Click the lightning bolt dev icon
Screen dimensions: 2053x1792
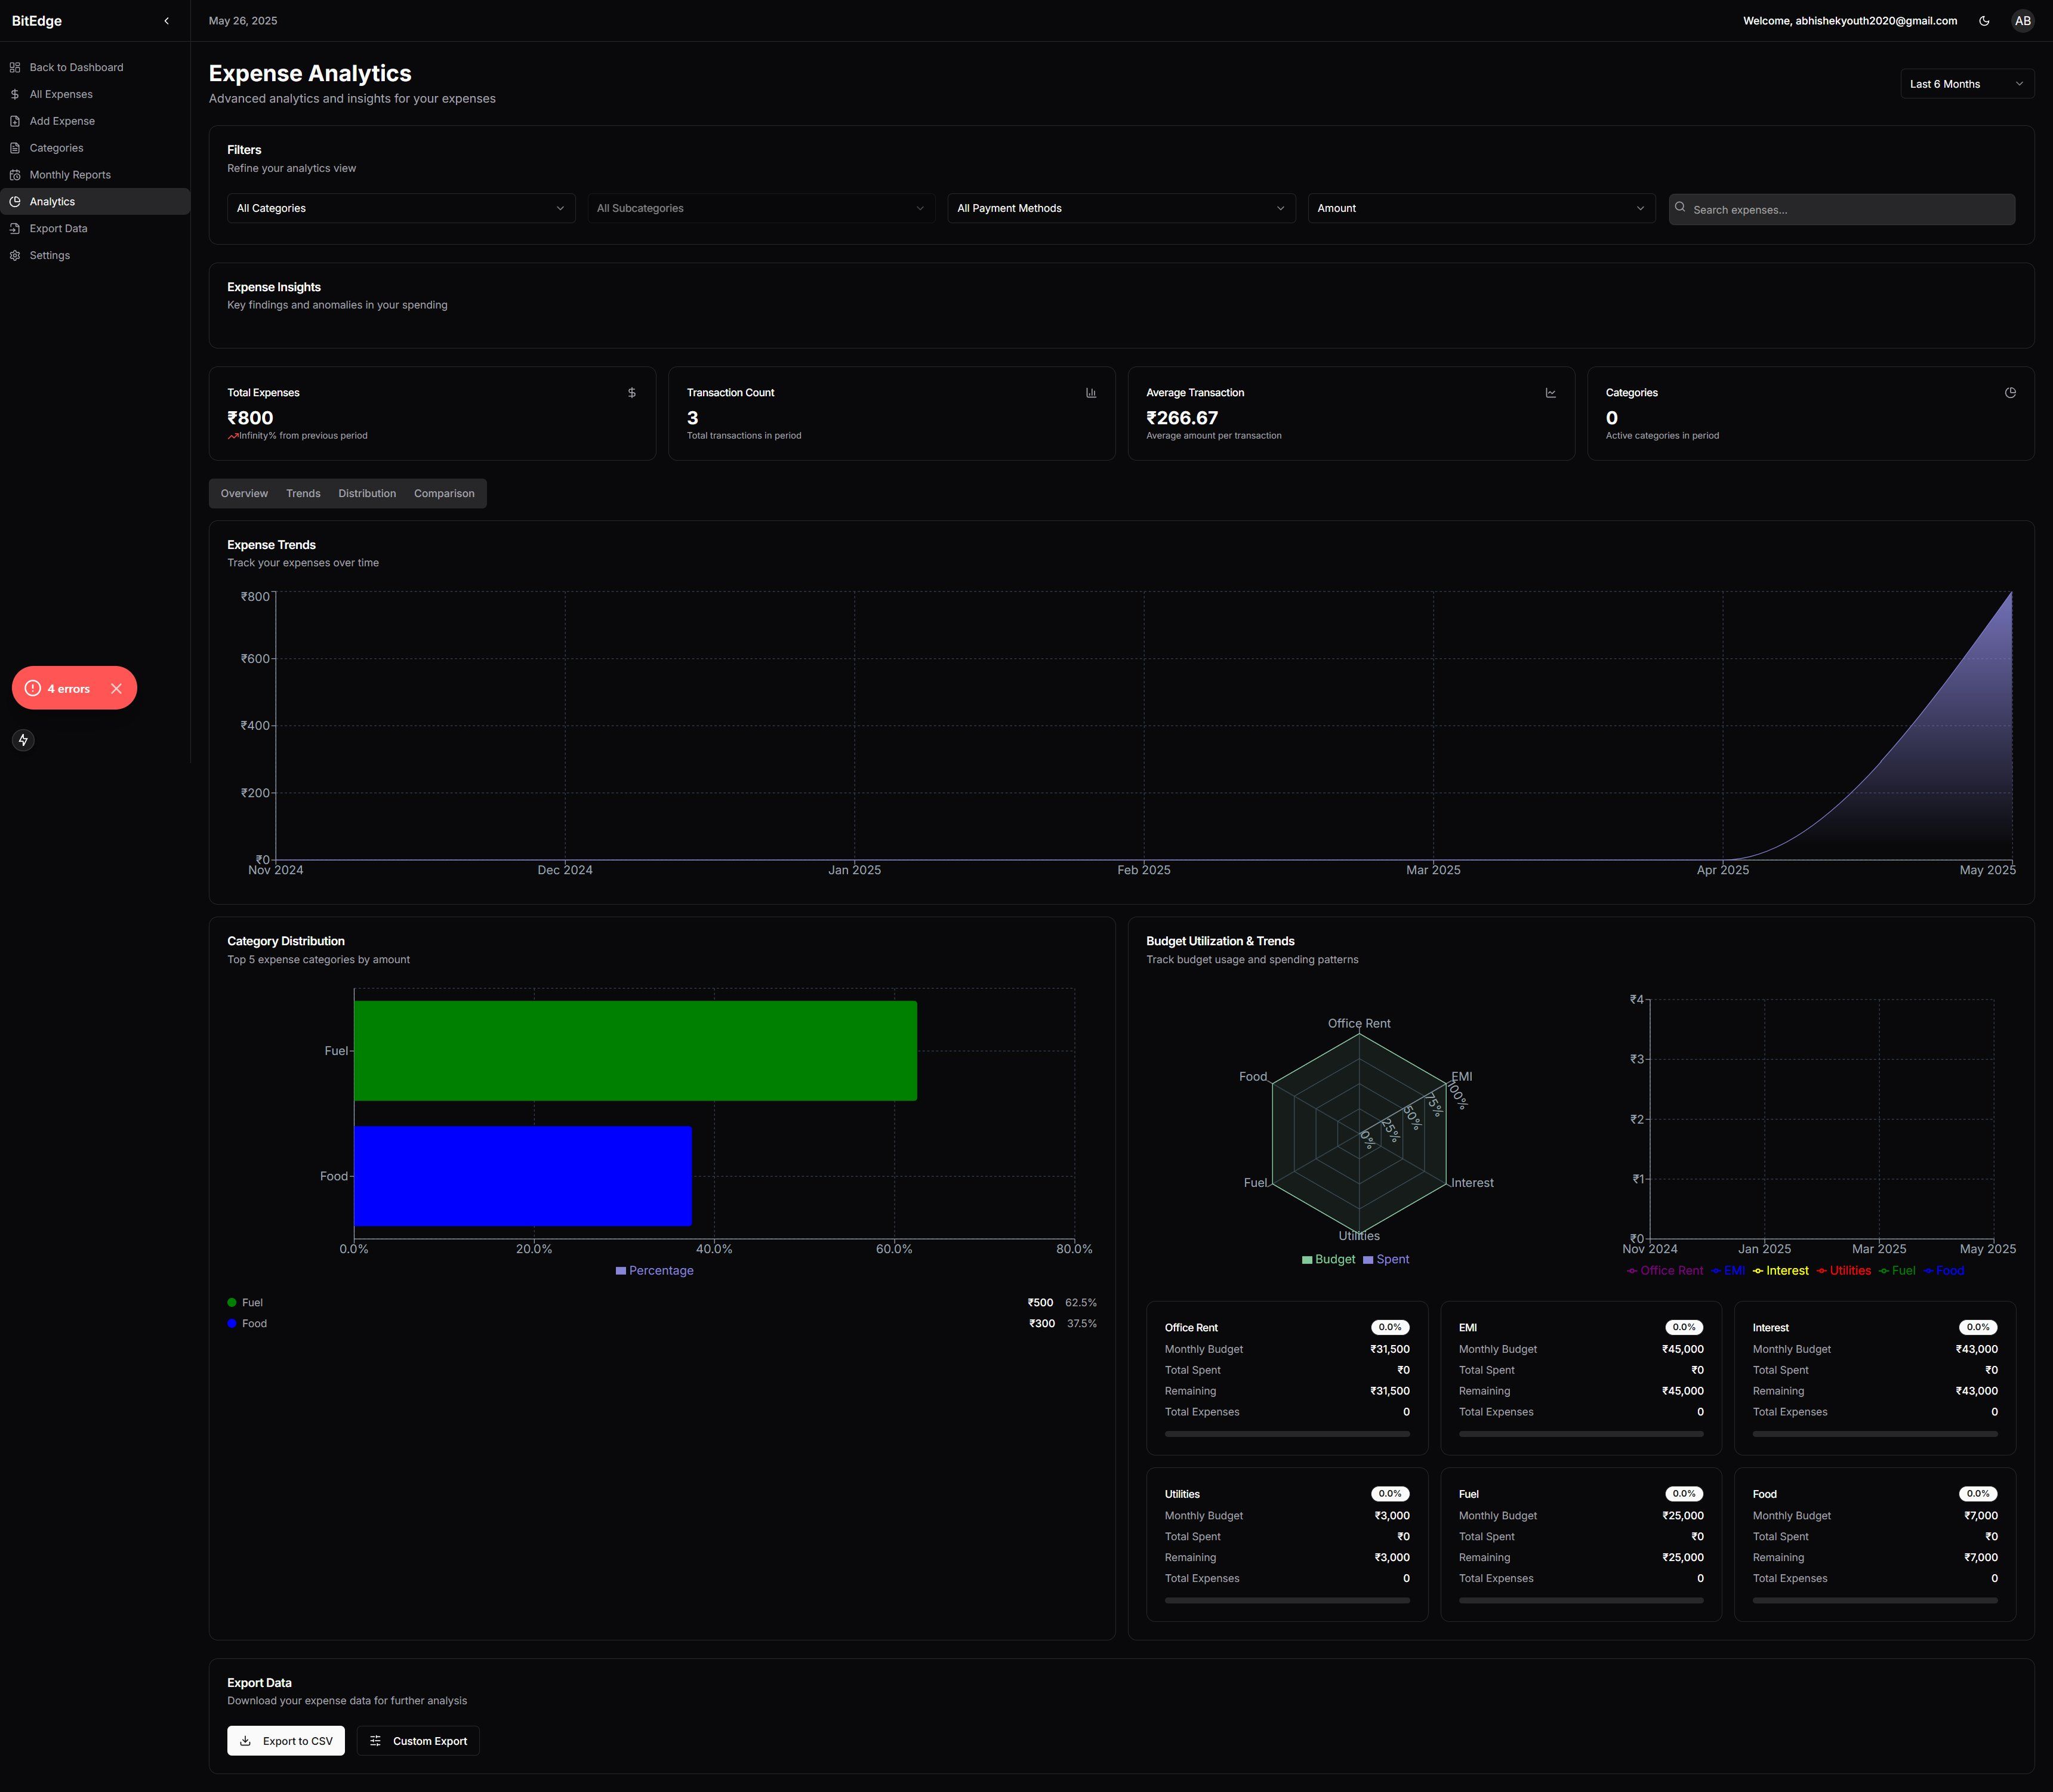pos(23,740)
